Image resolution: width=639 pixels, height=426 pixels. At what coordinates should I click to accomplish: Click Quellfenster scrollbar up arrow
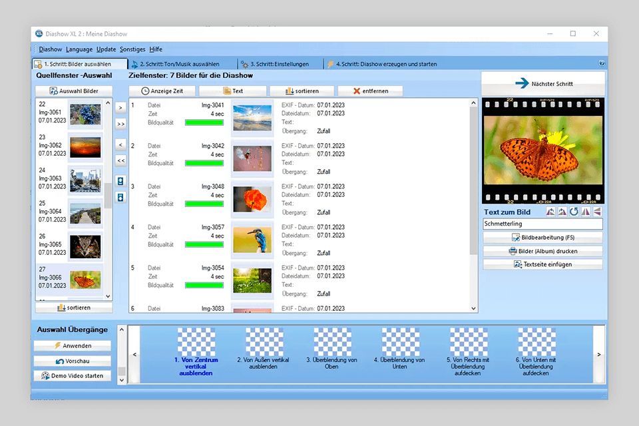tap(108, 103)
